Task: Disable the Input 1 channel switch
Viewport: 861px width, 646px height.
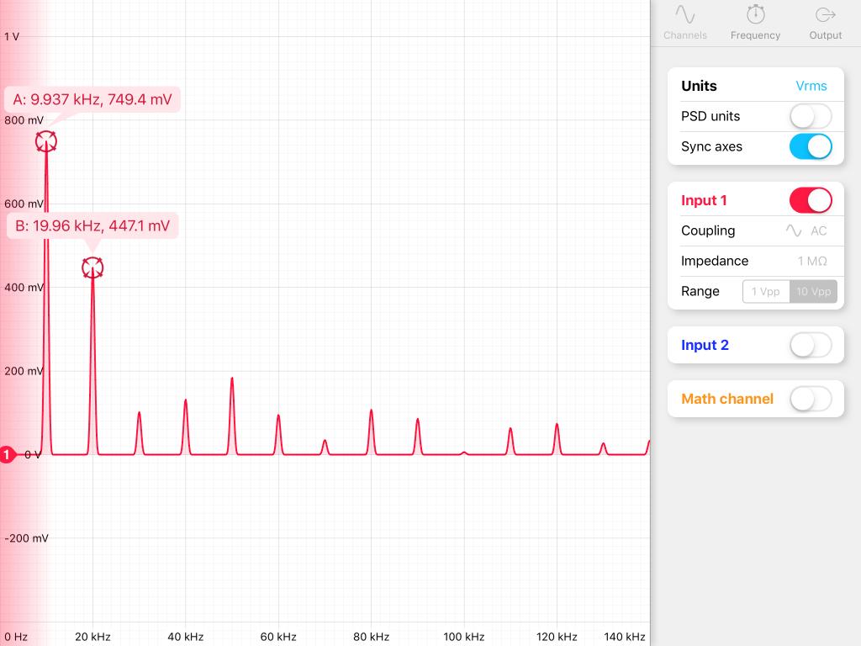Action: [811, 200]
